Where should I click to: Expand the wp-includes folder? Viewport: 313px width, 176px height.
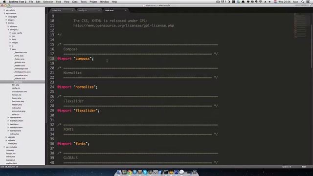click(x=4, y=147)
